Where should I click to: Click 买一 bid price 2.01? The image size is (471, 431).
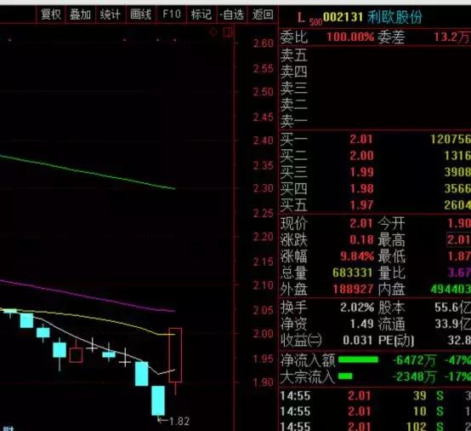point(361,140)
